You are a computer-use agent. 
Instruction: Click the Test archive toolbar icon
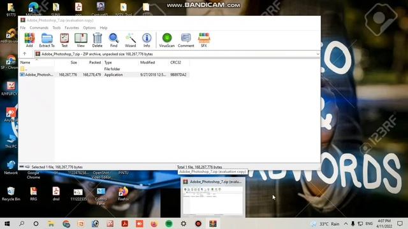(64, 40)
